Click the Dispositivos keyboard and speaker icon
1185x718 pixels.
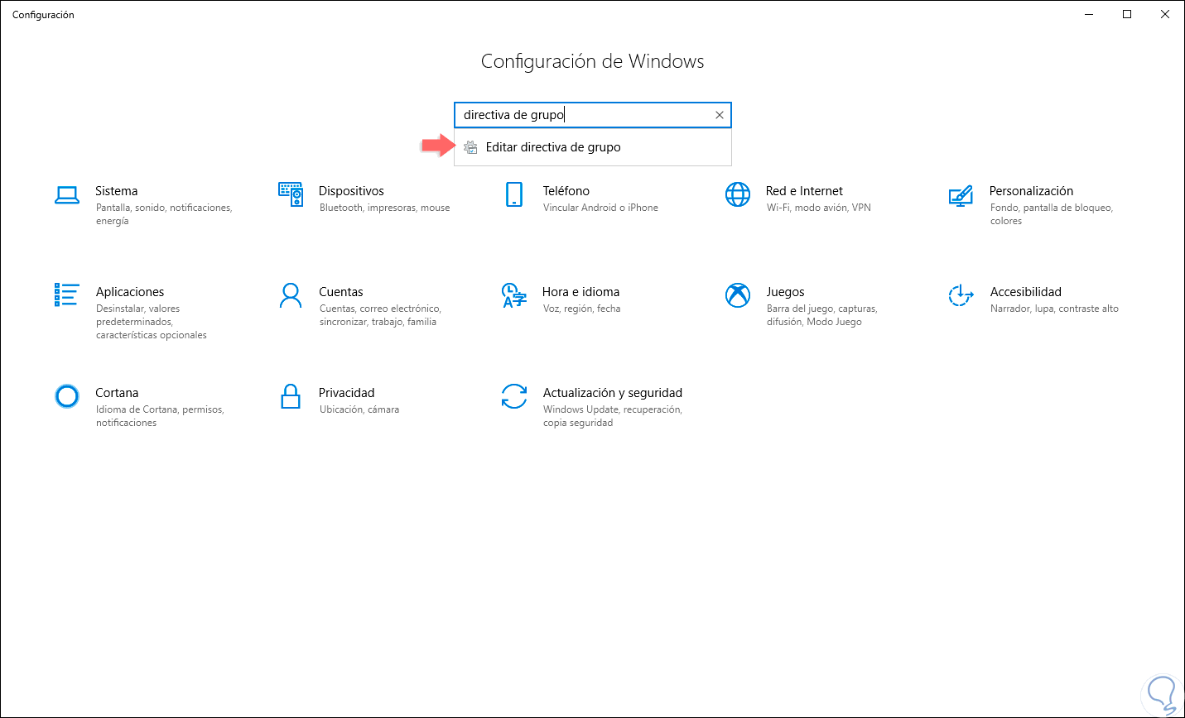(291, 194)
